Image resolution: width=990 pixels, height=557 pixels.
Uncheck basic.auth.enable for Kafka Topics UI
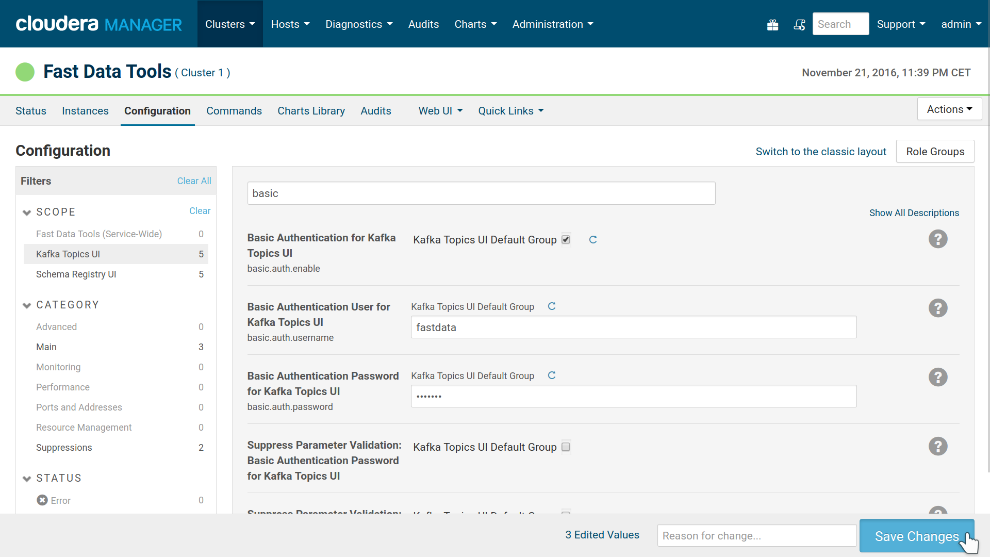point(566,239)
